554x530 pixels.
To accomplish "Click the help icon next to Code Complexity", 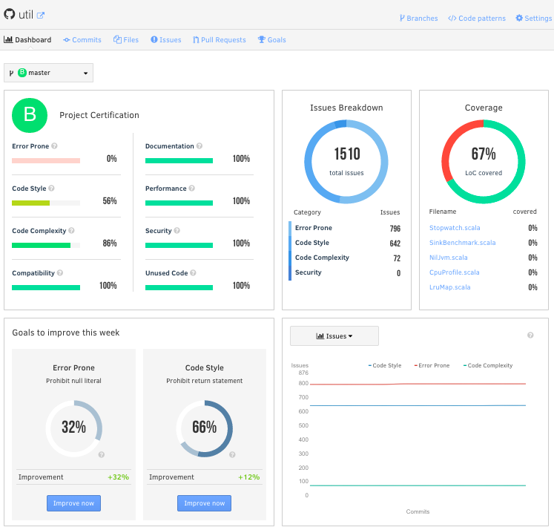I will click(x=71, y=231).
